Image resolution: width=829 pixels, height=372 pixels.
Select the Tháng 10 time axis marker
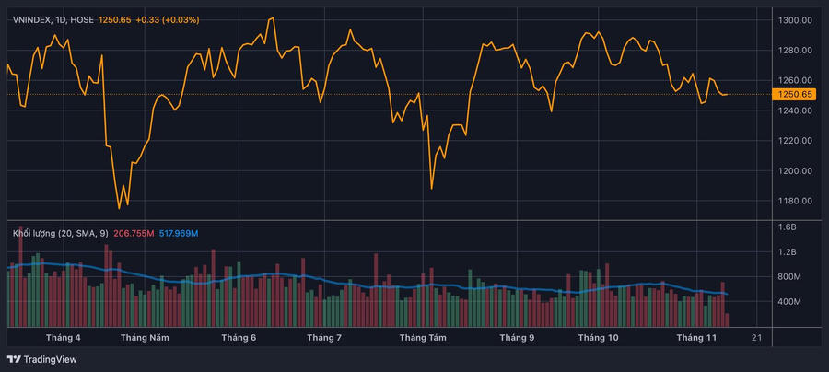pos(599,338)
